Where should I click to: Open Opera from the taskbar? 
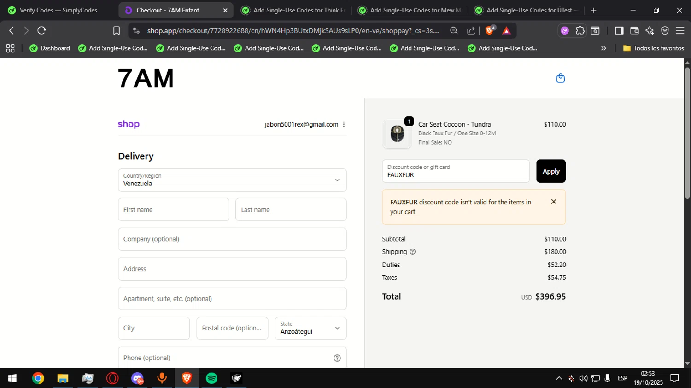112,378
